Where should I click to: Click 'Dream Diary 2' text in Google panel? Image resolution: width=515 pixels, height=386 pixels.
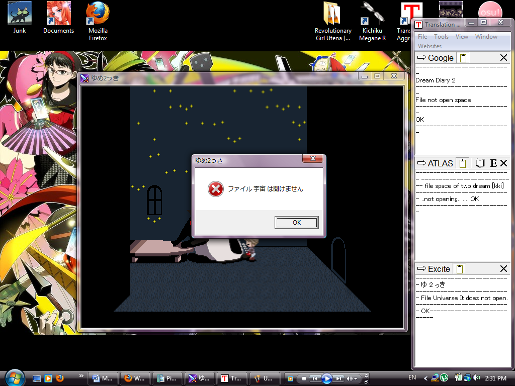coord(435,80)
